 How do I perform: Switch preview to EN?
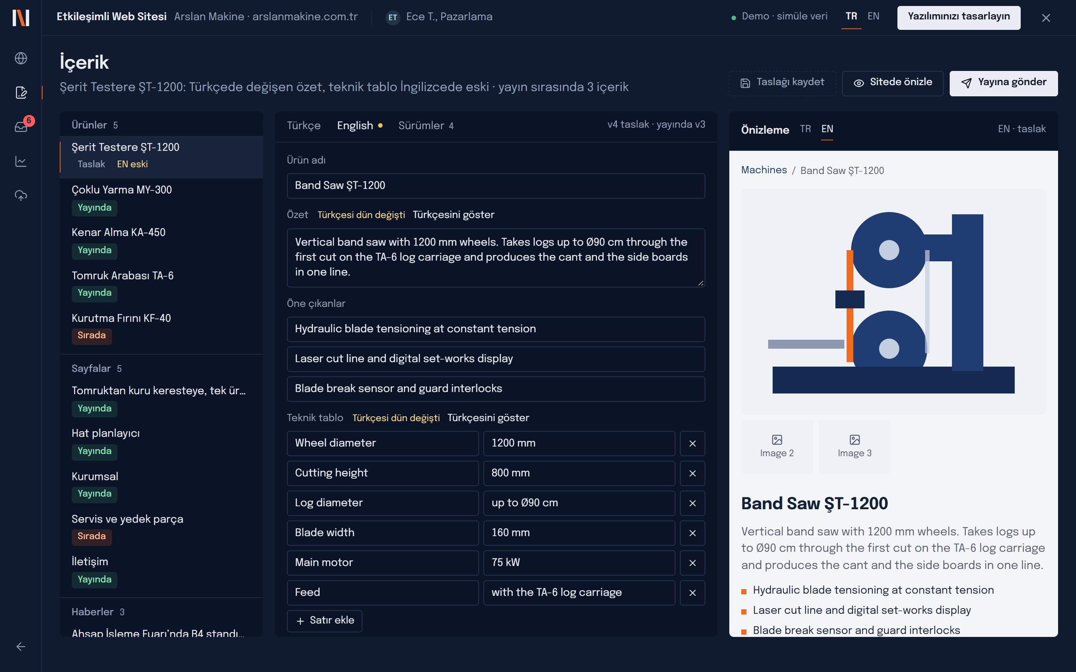tap(827, 129)
